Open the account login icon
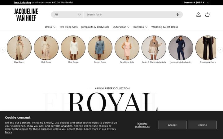The width and height of the screenshot is (223, 139). pyautogui.click(x=199, y=15)
